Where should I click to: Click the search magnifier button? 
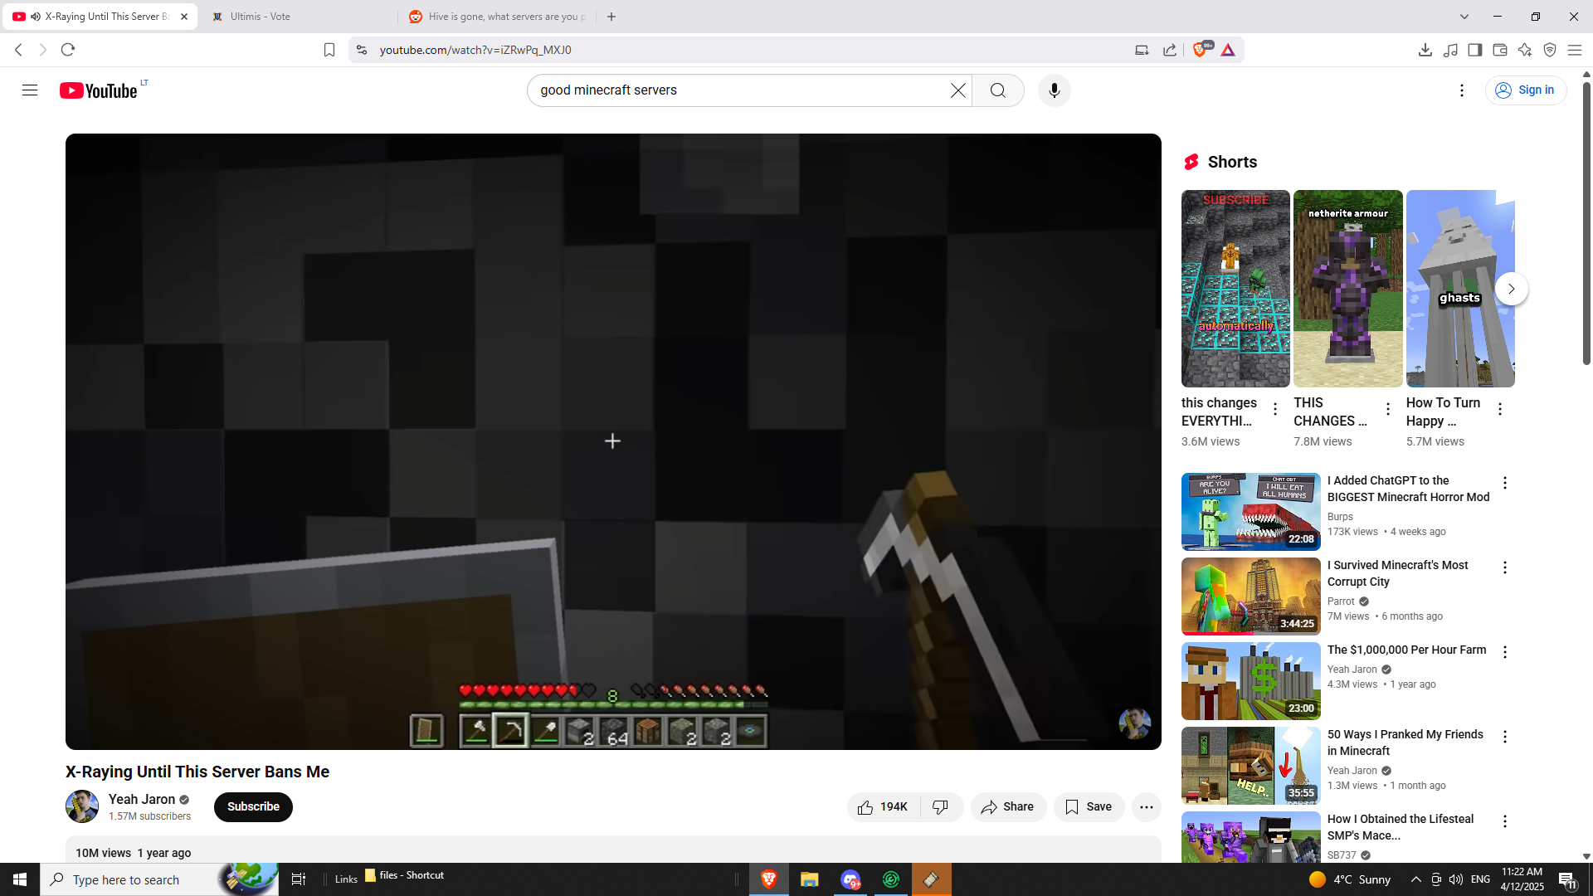[x=997, y=90]
